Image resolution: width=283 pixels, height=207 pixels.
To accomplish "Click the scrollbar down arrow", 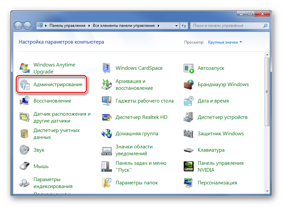I will point(267,191).
